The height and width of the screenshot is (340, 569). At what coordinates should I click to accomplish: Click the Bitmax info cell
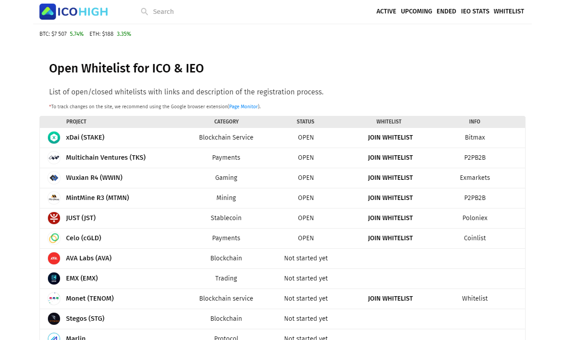click(475, 138)
